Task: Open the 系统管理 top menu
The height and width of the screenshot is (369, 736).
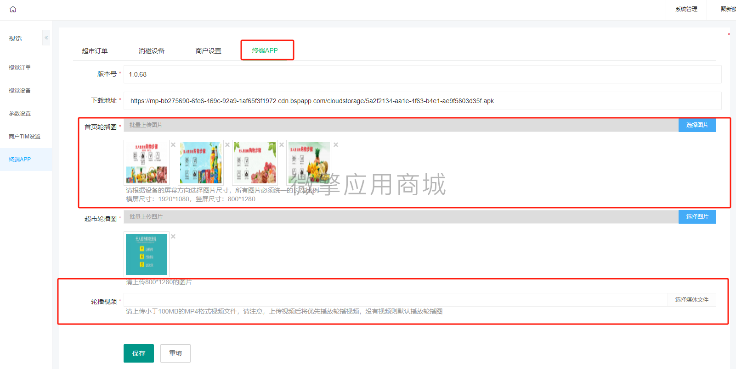Action: point(686,9)
